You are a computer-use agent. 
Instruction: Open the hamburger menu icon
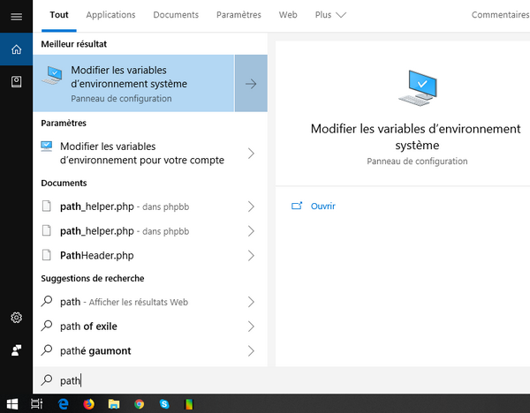[16, 16]
